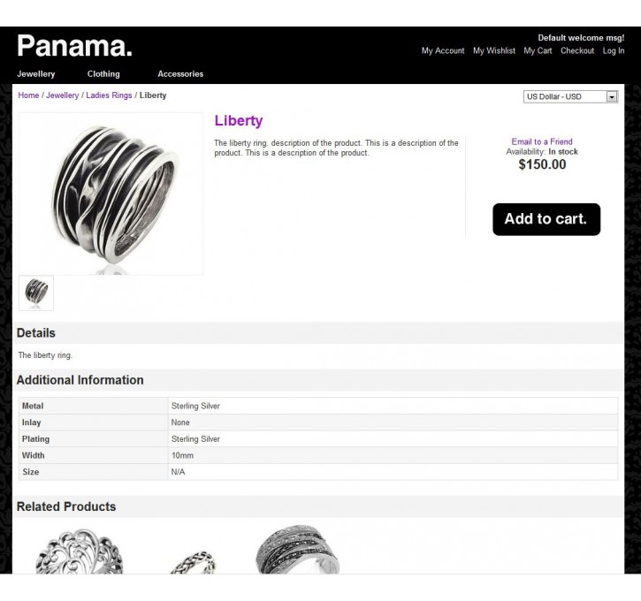This screenshot has height=601, width=641.
Task: Open the Accessories menu
Action: (180, 74)
